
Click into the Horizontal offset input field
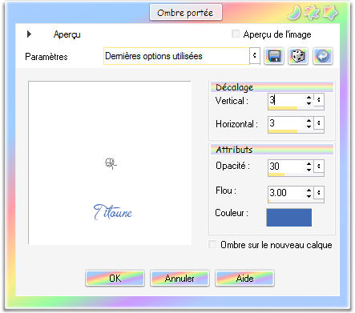tap(287, 123)
